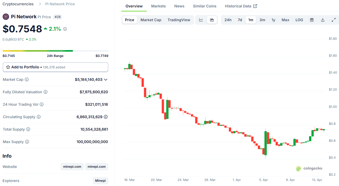This screenshot has width=339, height=186.
Task: Click the 136,378 added text
Action: 54,67
